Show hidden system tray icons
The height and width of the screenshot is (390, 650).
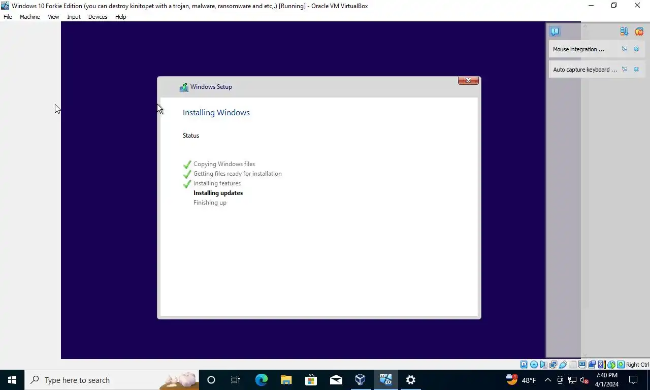click(x=548, y=380)
